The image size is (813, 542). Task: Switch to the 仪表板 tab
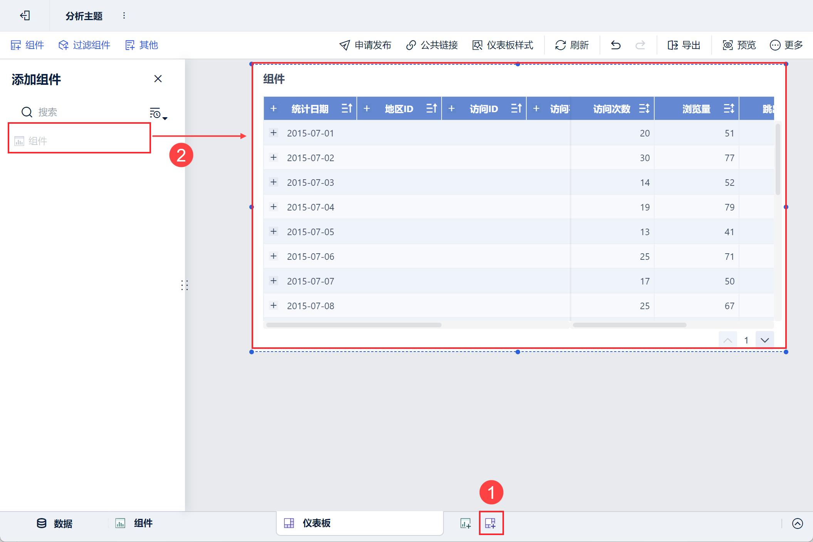coord(316,523)
